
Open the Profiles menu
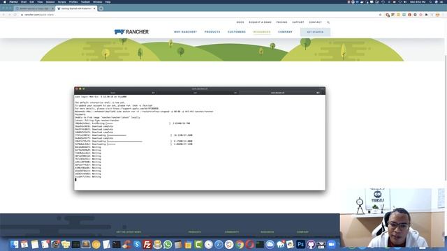coord(73,1)
